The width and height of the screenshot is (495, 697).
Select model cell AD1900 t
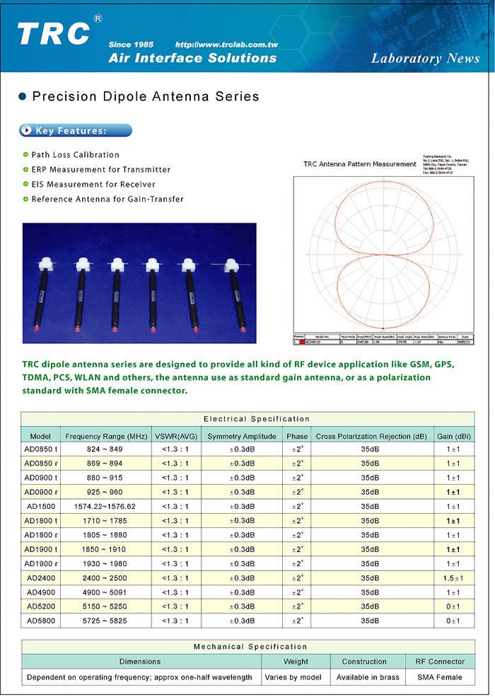pyautogui.click(x=41, y=549)
